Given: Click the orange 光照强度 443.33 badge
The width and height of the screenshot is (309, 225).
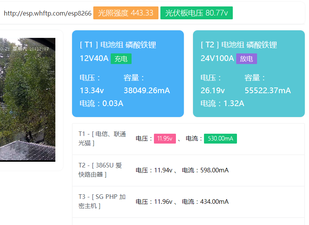Looking at the screenshot, I should [126, 13].
